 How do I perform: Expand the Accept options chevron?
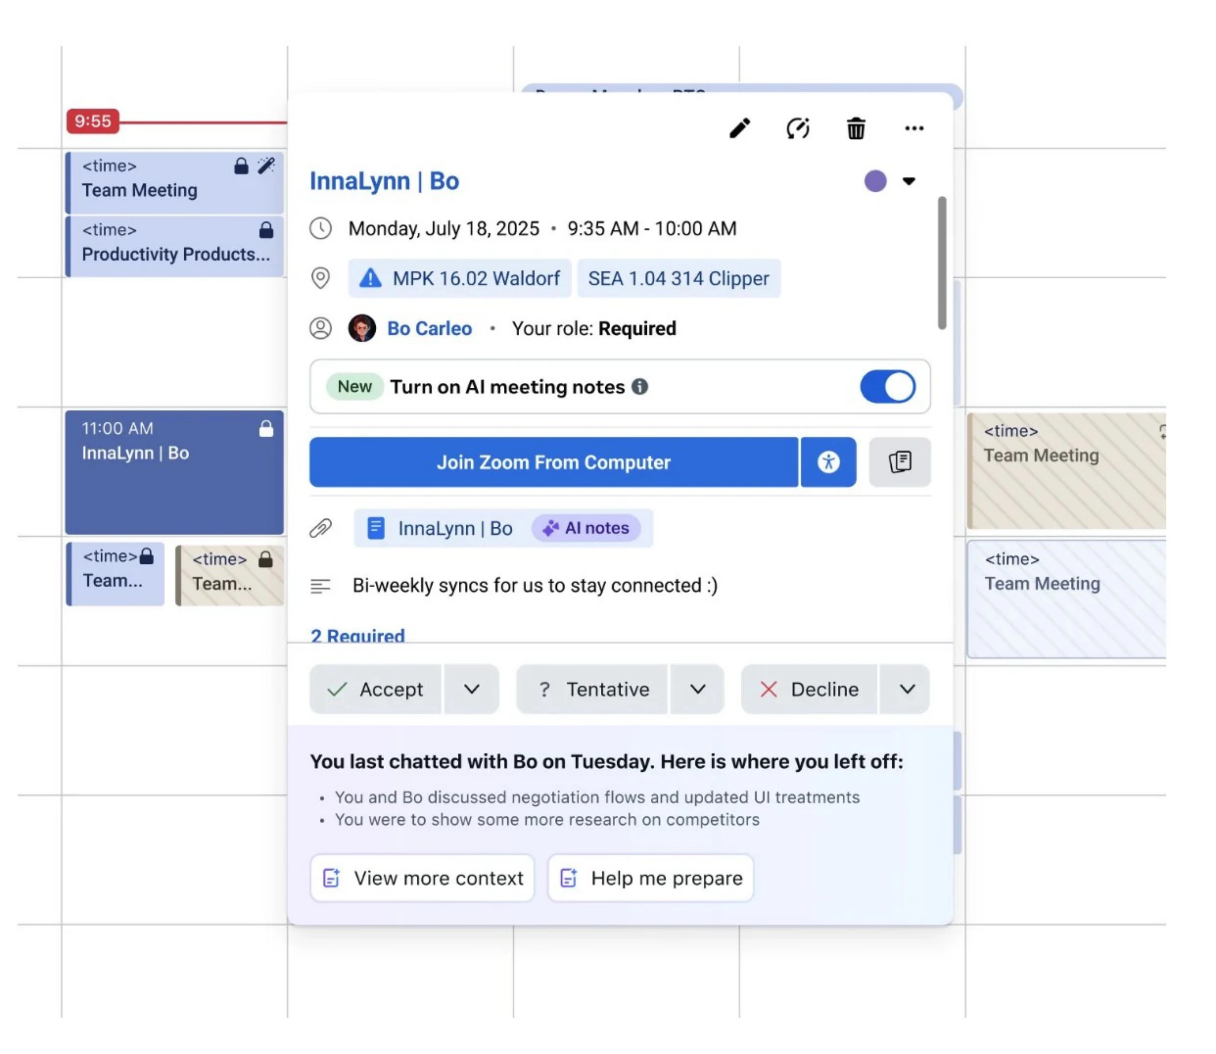point(472,689)
